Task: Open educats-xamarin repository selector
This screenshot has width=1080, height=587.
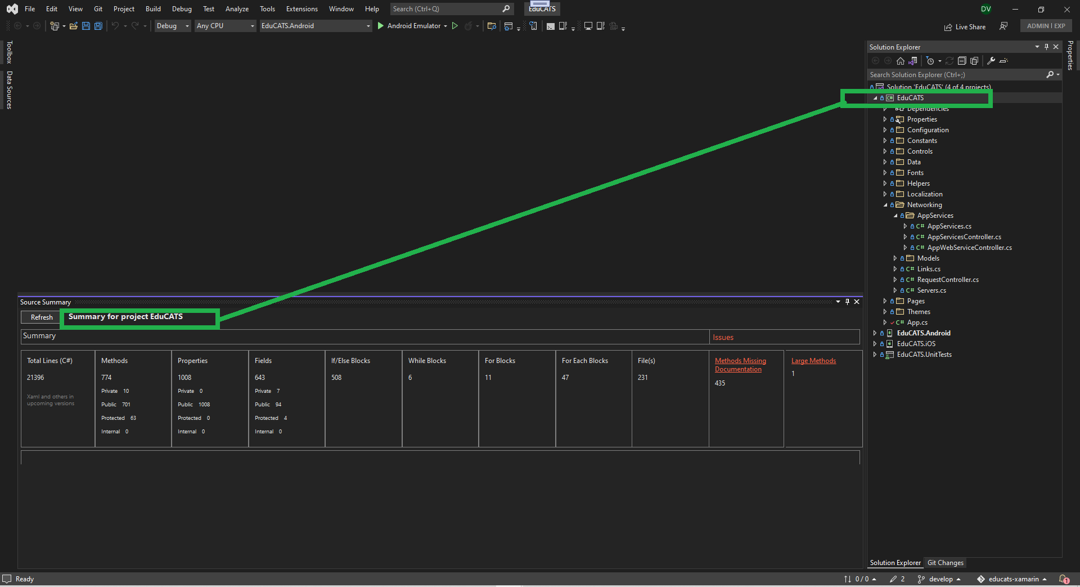Action: pyautogui.click(x=1011, y=579)
